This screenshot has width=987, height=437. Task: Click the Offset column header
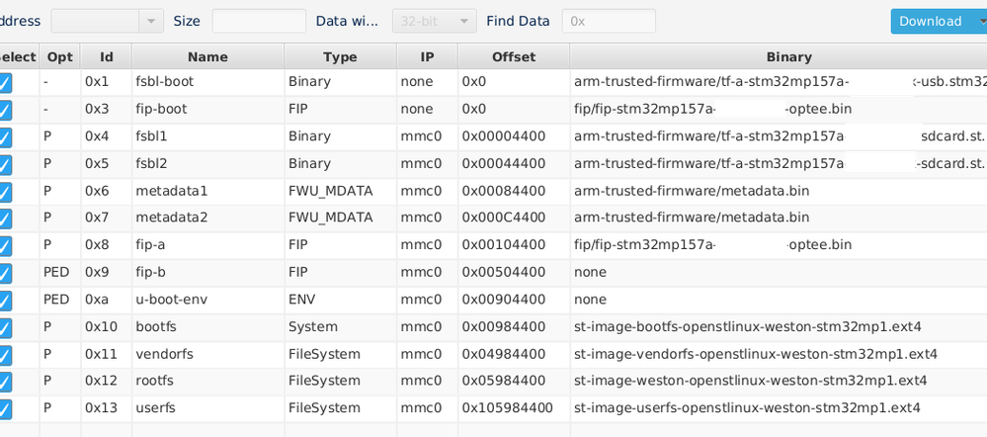(514, 57)
